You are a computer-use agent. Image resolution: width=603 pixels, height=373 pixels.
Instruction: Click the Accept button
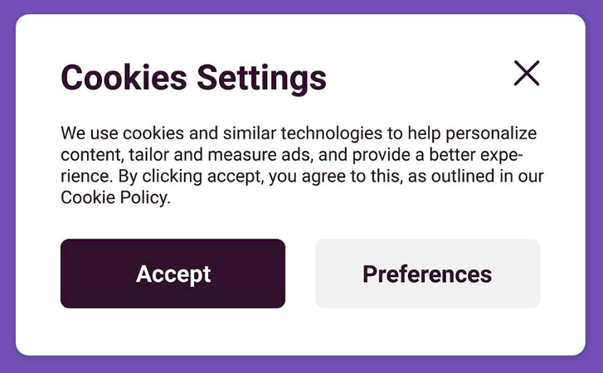[x=173, y=274]
